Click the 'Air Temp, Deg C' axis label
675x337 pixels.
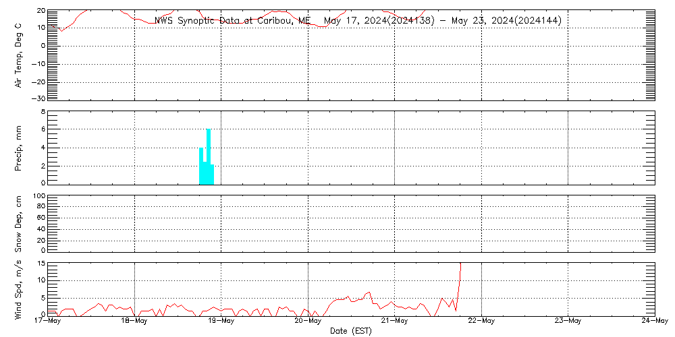(x=19, y=55)
